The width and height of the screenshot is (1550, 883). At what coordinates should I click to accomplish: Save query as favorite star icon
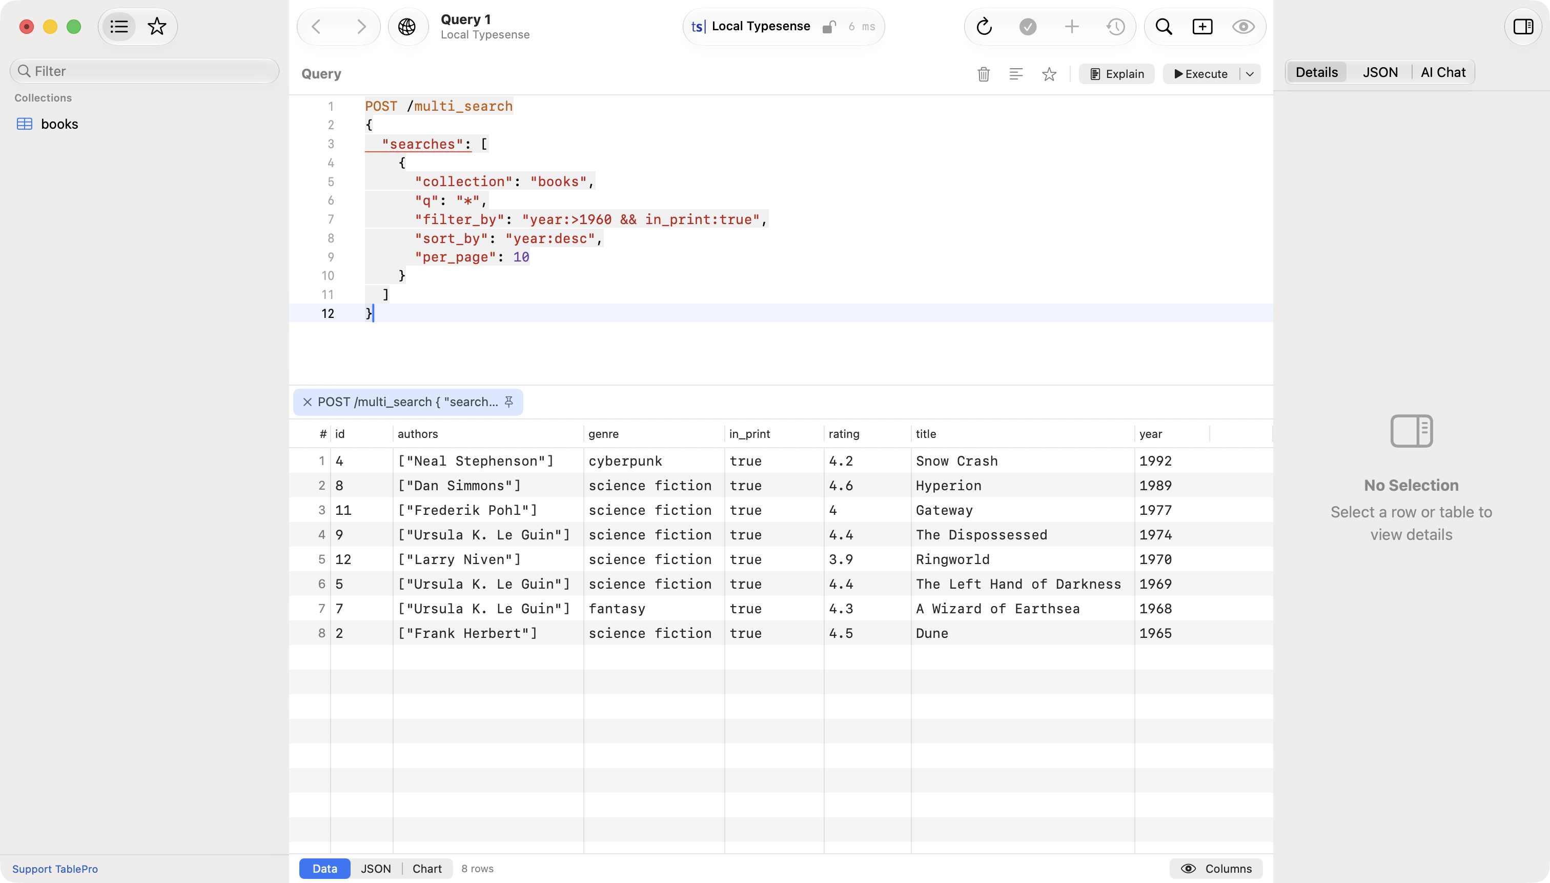[1049, 74]
